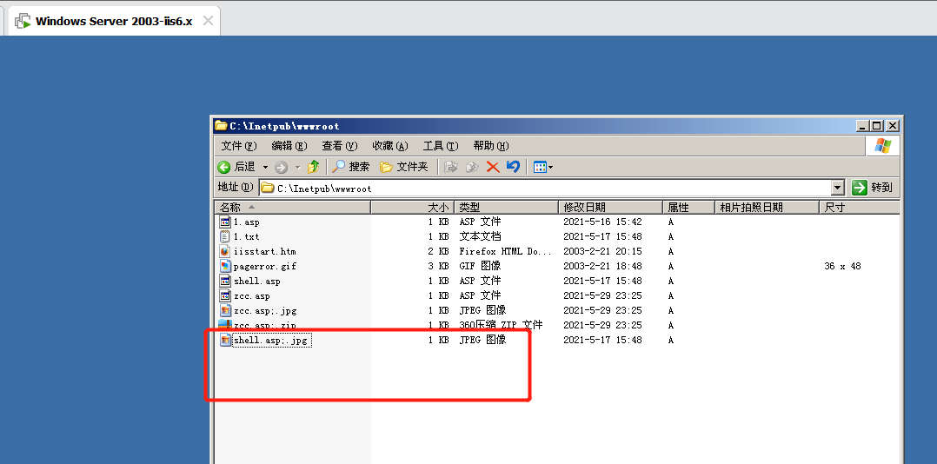The height and width of the screenshot is (464, 937).
Task: Expand the Back button history dropdown
Action: click(265, 167)
